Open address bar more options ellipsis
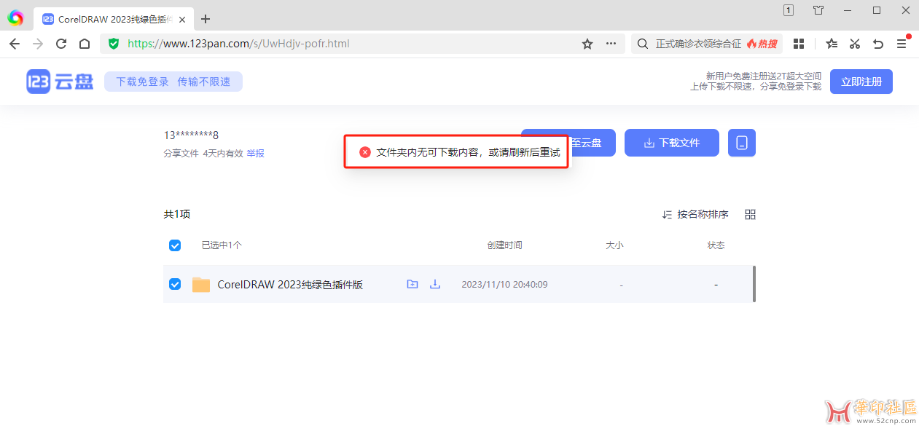The width and height of the screenshot is (919, 426). tap(611, 44)
